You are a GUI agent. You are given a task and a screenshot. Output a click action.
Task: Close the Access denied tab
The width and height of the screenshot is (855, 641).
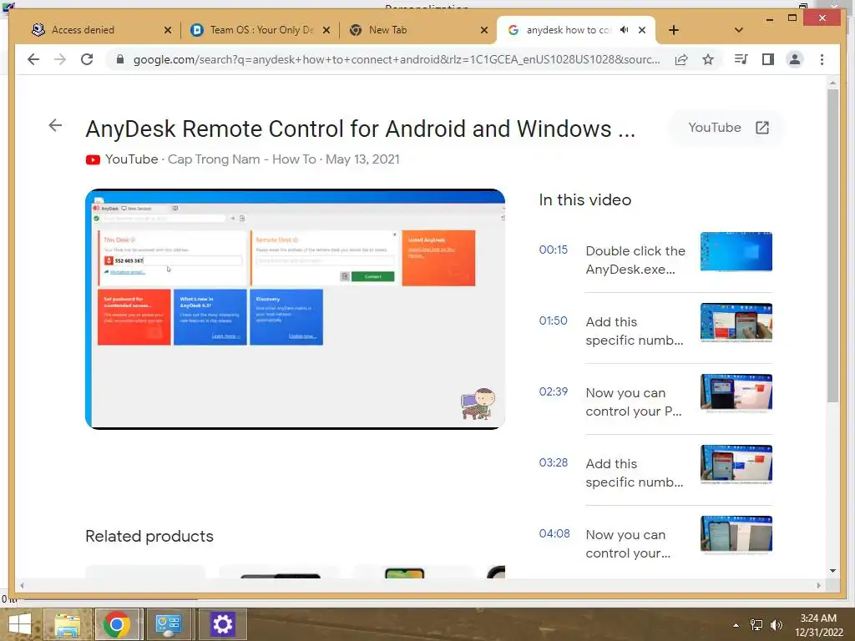click(x=167, y=30)
